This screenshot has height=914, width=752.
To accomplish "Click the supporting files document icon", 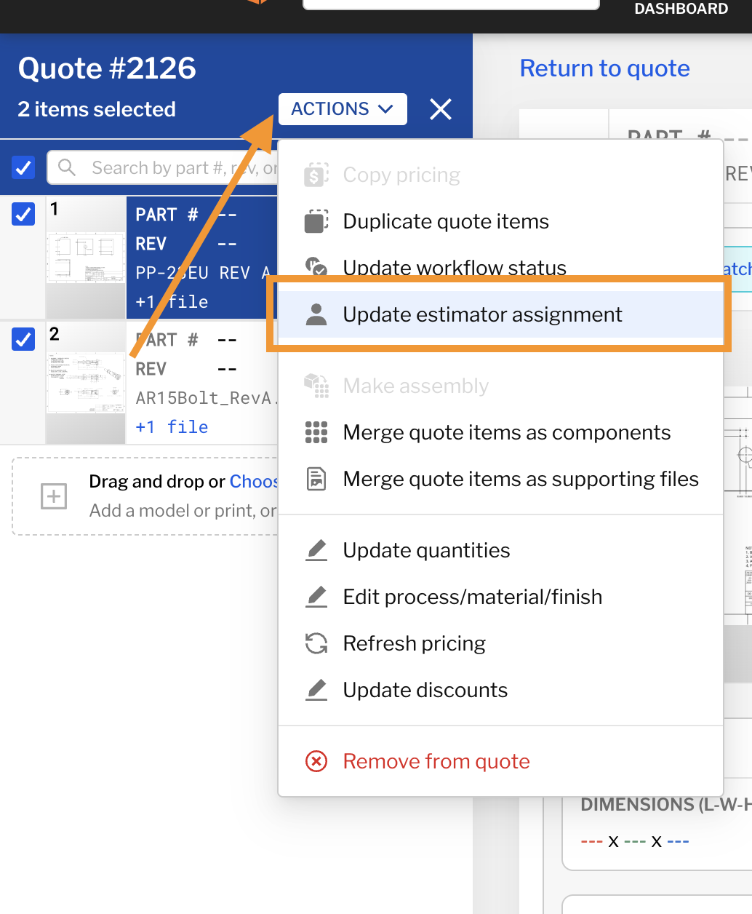I will 316,479.
